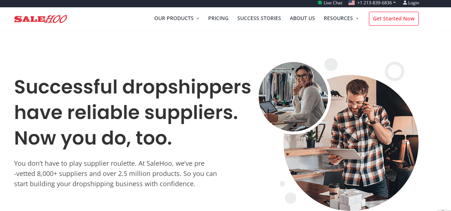Go to the Pricing page
Screen dimensions: 451x211
[x=218, y=18]
